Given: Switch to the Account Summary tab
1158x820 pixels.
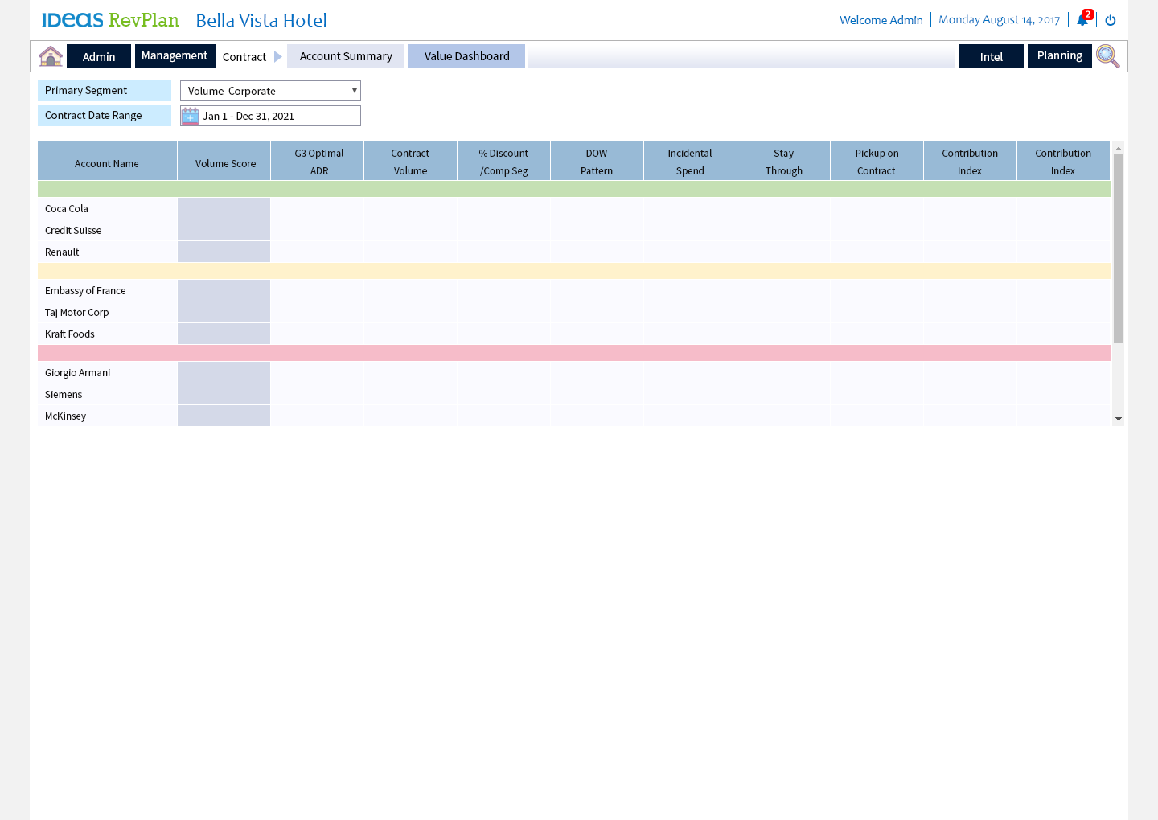Looking at the screenshot, I should (x=346, y=56).
